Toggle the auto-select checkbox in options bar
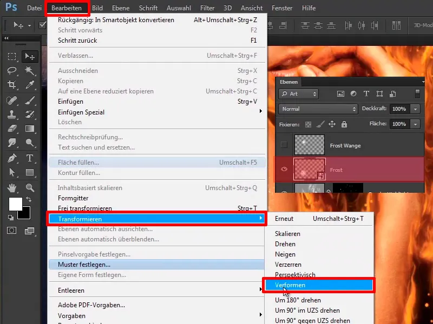433x324 pixels. (43, 25)
